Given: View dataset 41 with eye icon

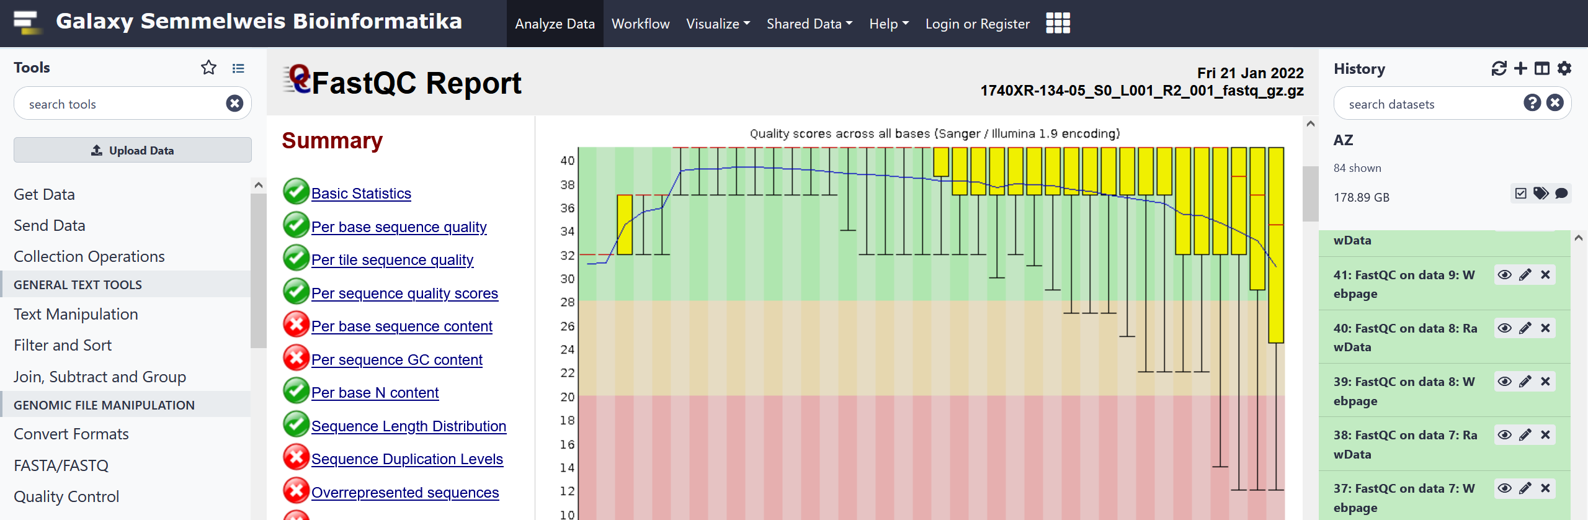Looking at the screenshot, I should 1504,275.
